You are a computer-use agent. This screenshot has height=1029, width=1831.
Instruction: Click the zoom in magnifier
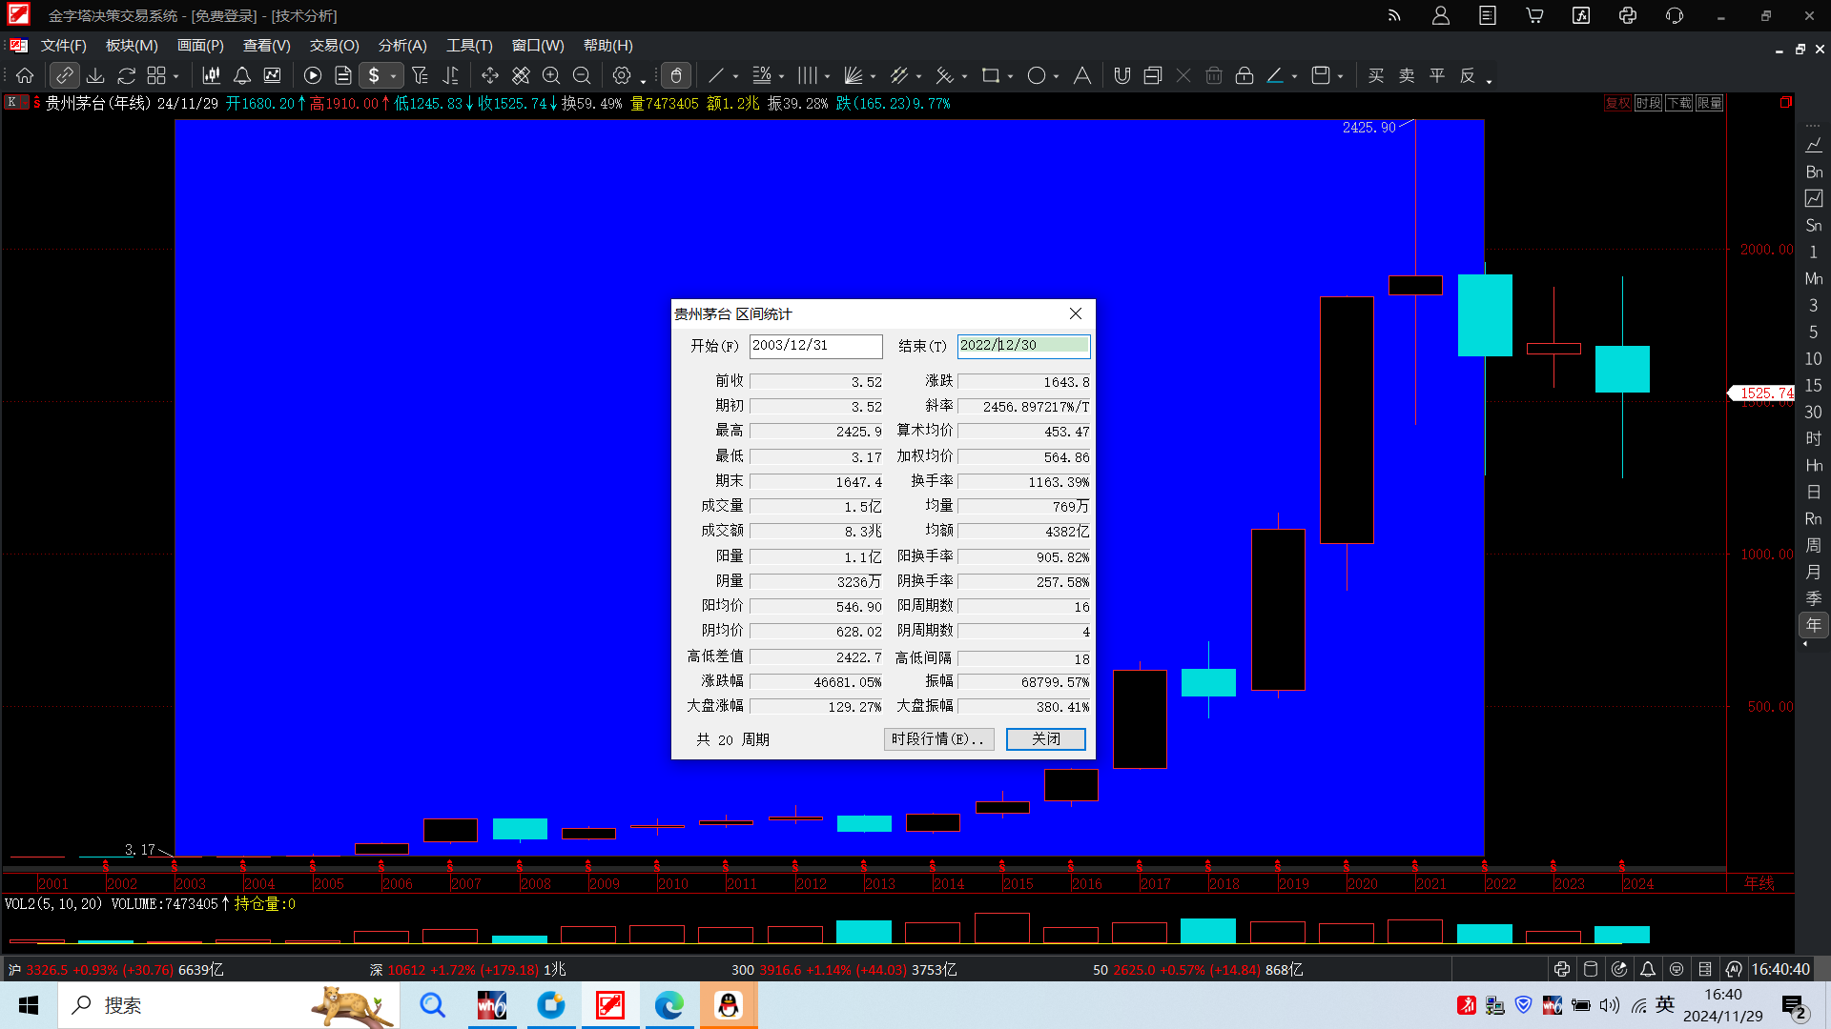pos(551,75)
